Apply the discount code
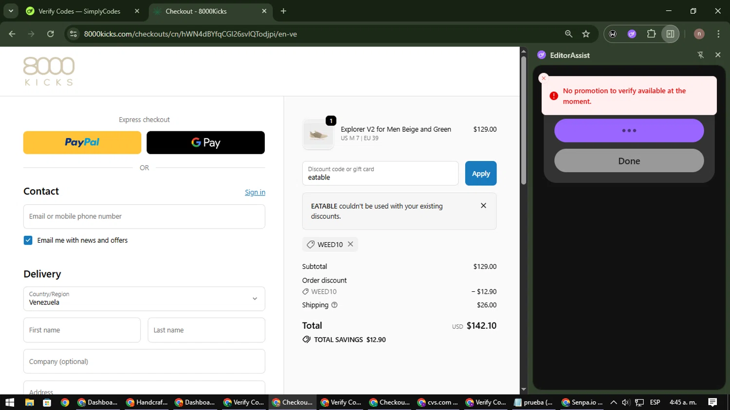 tap(481, 173)
